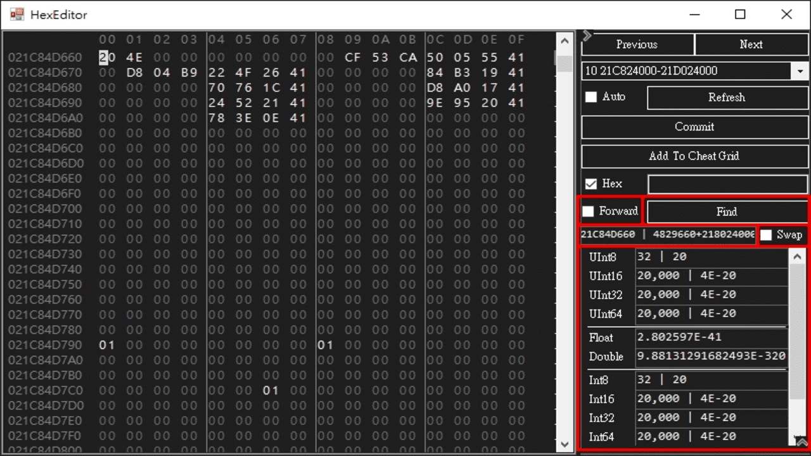Collapse the side panel with the top chevron
Viewport: 811px width, 456px height.
[587, 35]
